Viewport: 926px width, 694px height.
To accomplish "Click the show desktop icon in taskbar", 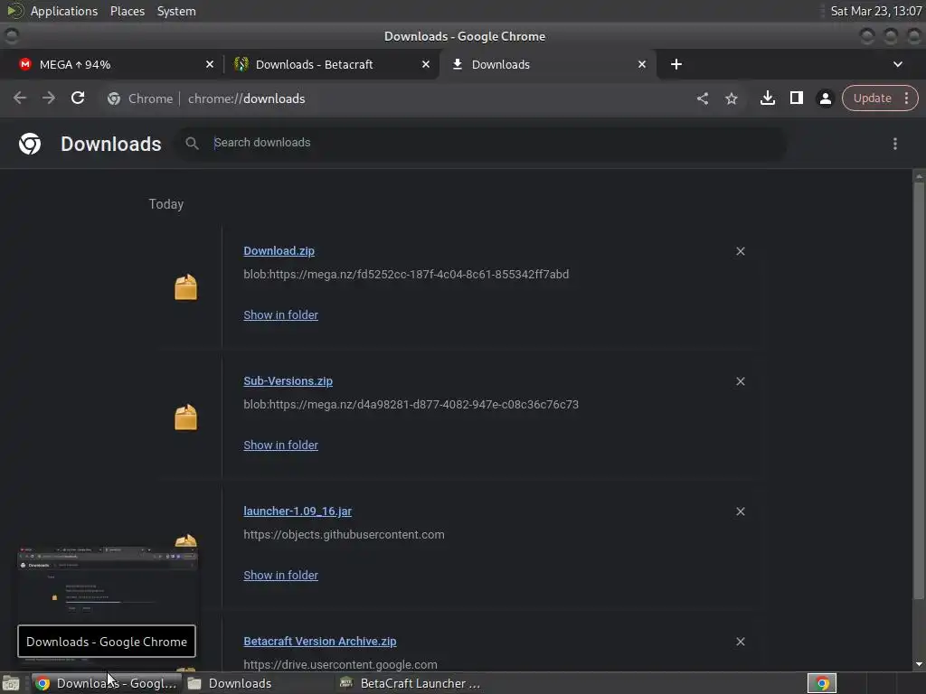I will click(x=11, y=683).
